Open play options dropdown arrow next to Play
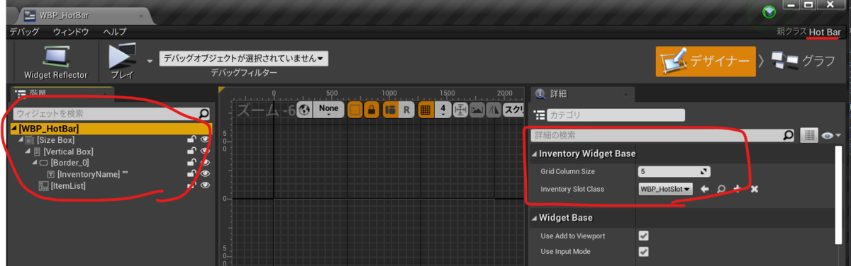851x266 pixels. (x=150, y=61)
